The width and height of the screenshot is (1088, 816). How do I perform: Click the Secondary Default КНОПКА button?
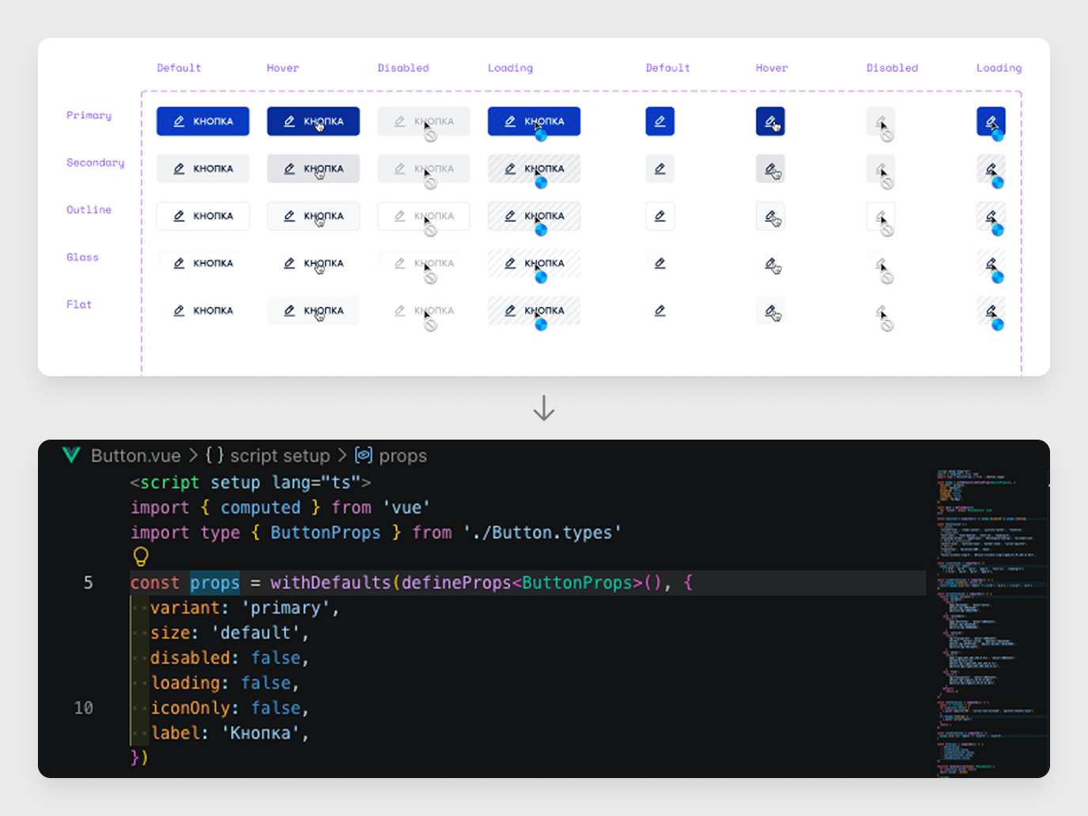(203, 168)
